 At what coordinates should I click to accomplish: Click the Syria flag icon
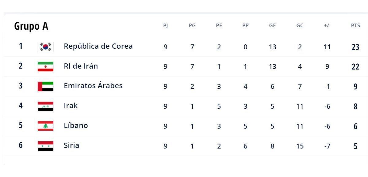tap(45, 146)
